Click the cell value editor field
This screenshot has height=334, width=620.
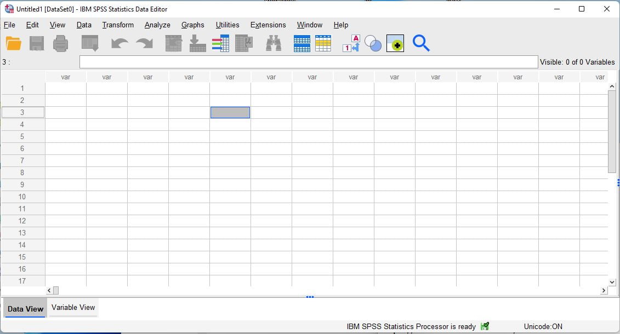(309, 62)
